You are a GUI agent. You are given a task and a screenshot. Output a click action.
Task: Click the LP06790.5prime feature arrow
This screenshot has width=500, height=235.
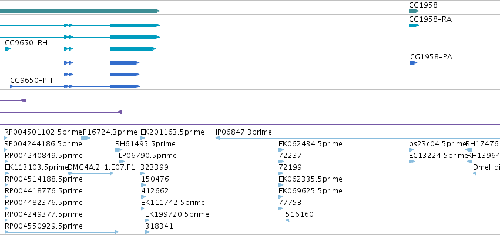[x=122, y=162]
